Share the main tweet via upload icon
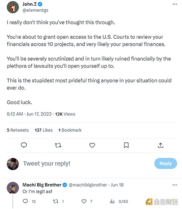Viewport: 182px width, 209px height. pos(160,145)
